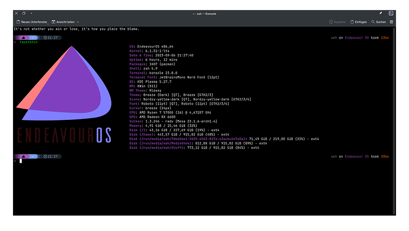Click the 'Font: Roboto (11pt)' line
409x231 pixels.
click(179, 104)
